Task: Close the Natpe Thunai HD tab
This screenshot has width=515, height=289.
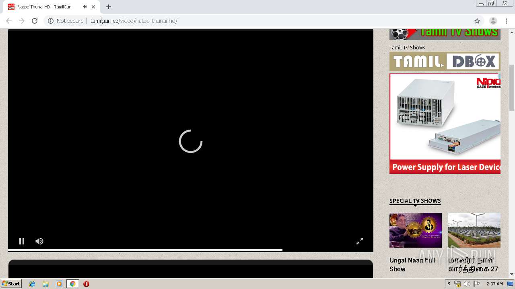Action: 93,7
